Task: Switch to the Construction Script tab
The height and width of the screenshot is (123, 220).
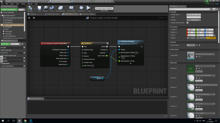Action: click(53, 14)
